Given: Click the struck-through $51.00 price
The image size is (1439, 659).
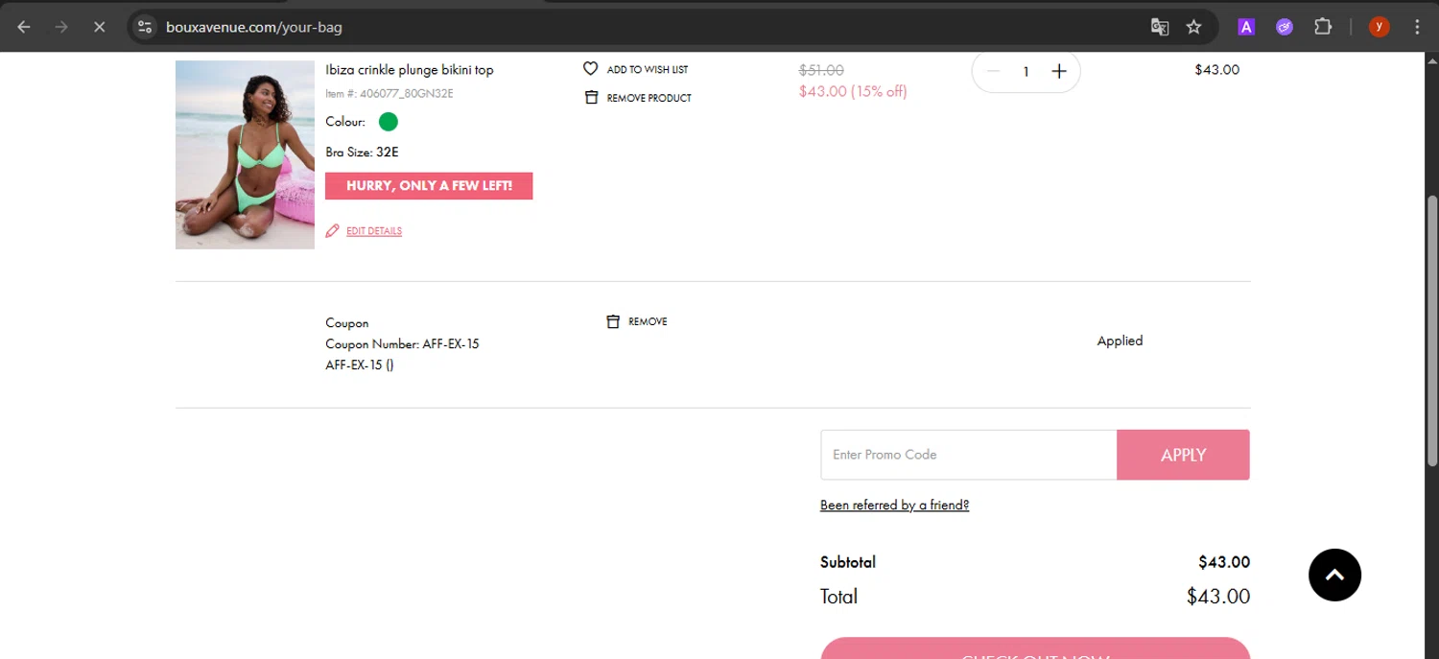Looking at the screenshot, I should 821,70.
